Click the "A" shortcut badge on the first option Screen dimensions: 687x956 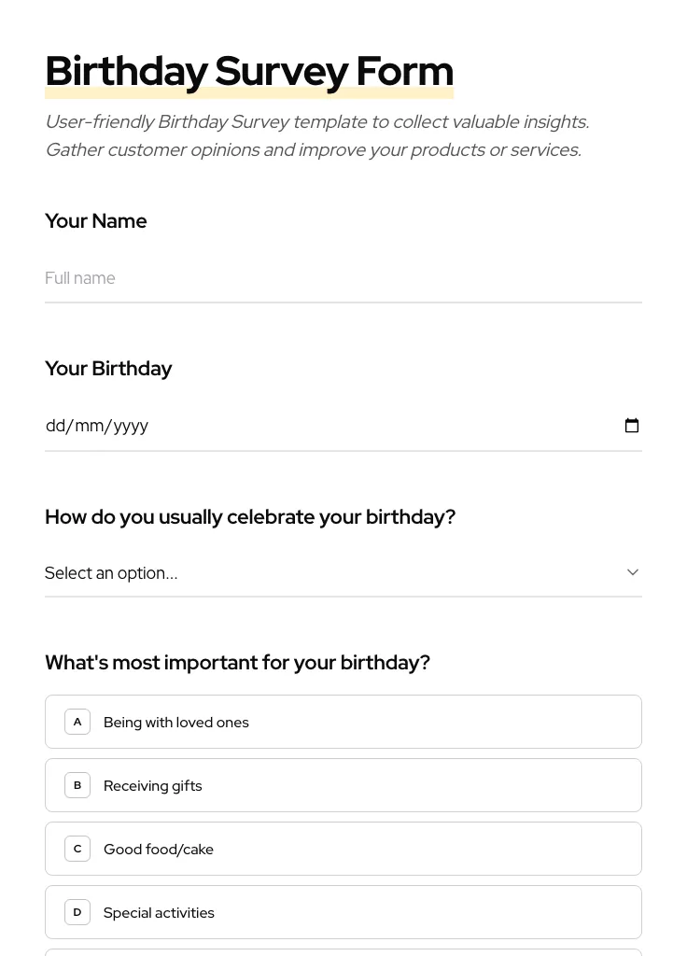click(x=77, y=722)
